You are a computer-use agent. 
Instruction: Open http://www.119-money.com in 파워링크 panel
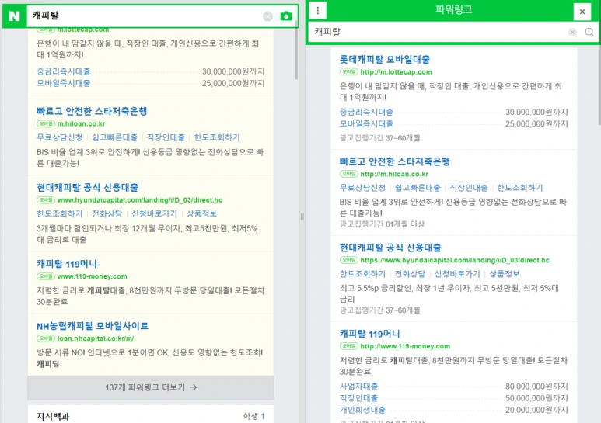(x=405, y=346)
